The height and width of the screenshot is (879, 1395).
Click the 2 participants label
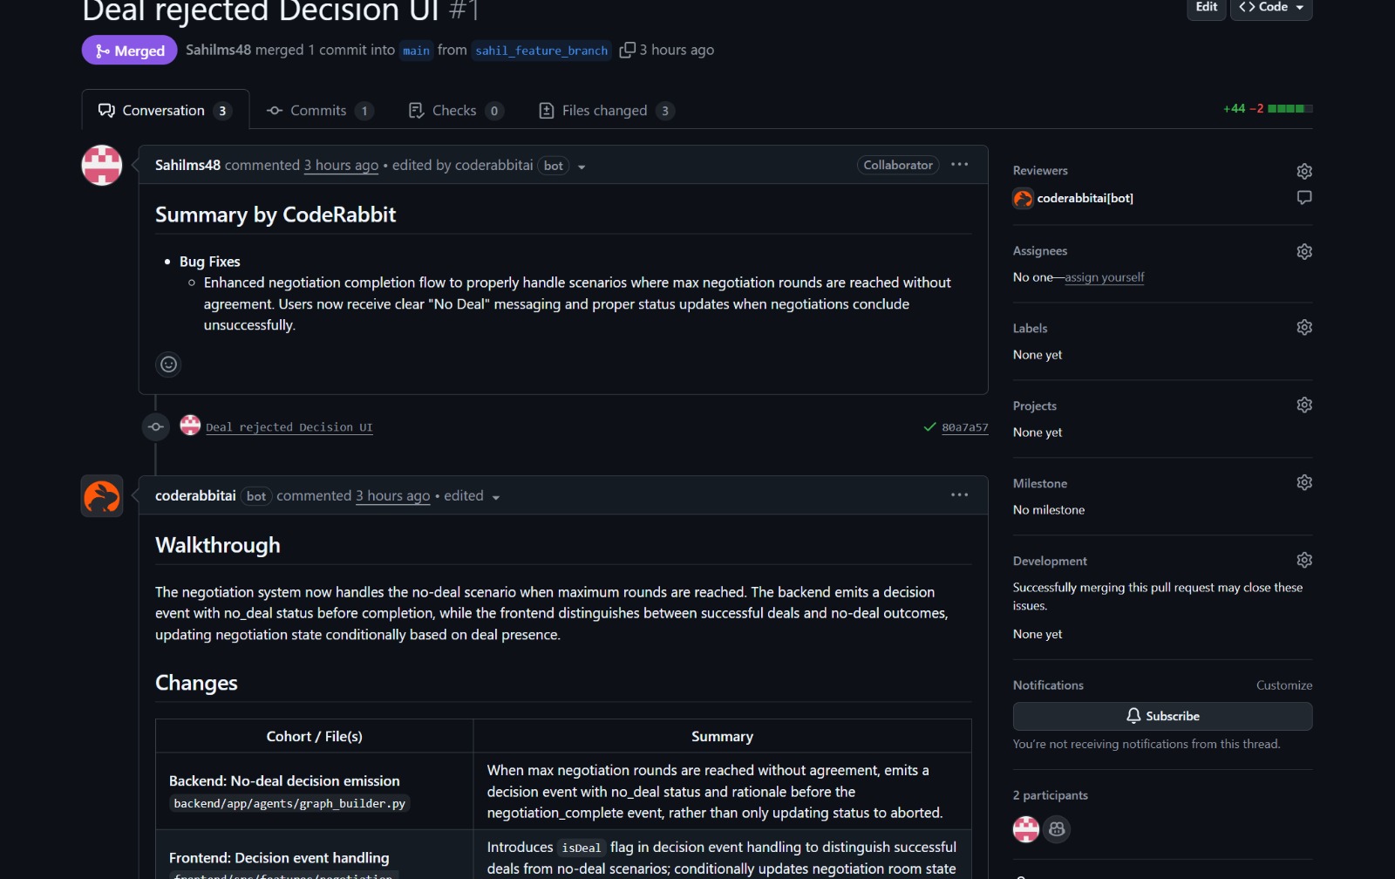[1050, 795]
